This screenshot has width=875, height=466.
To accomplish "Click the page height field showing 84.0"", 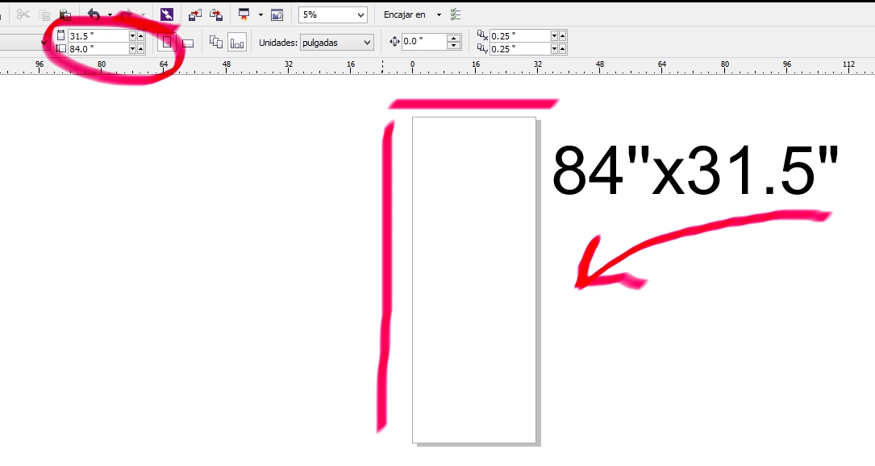I will [97, 48].
